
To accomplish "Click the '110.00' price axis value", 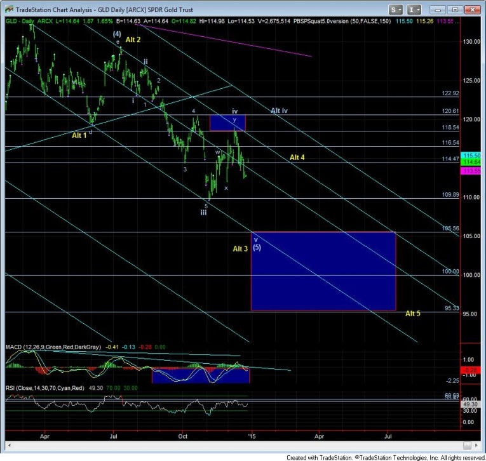I will [x=472, y=197].
